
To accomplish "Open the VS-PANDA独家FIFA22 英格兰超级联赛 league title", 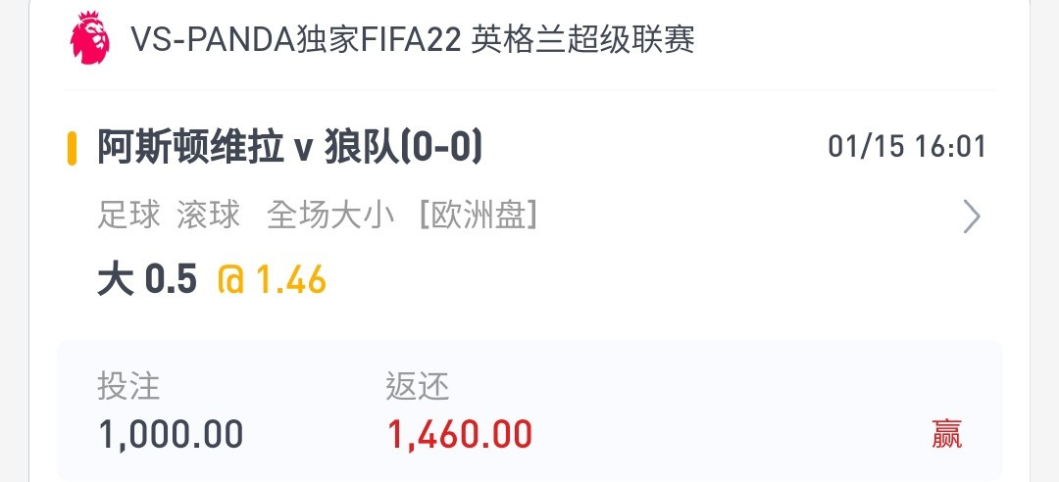I will (412, 40).
